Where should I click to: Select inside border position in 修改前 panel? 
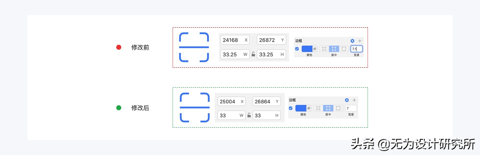324,49
